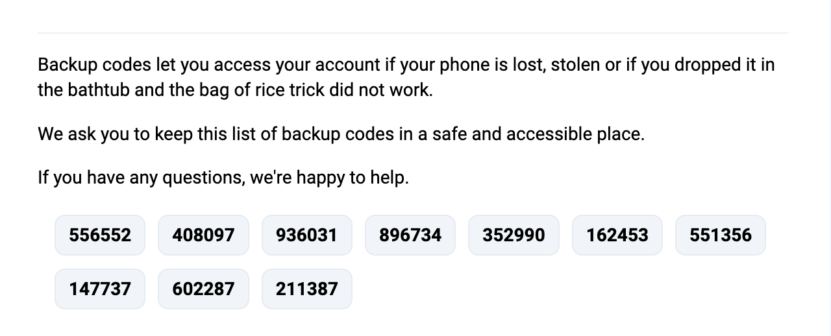
Task: Click the 936031 code chip
Action: pos(307,235)
